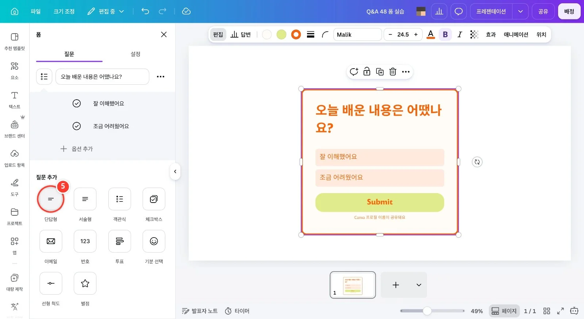Delete the selected form with trash icon
This screenshot has width=584, height=319.
[393, 72]
